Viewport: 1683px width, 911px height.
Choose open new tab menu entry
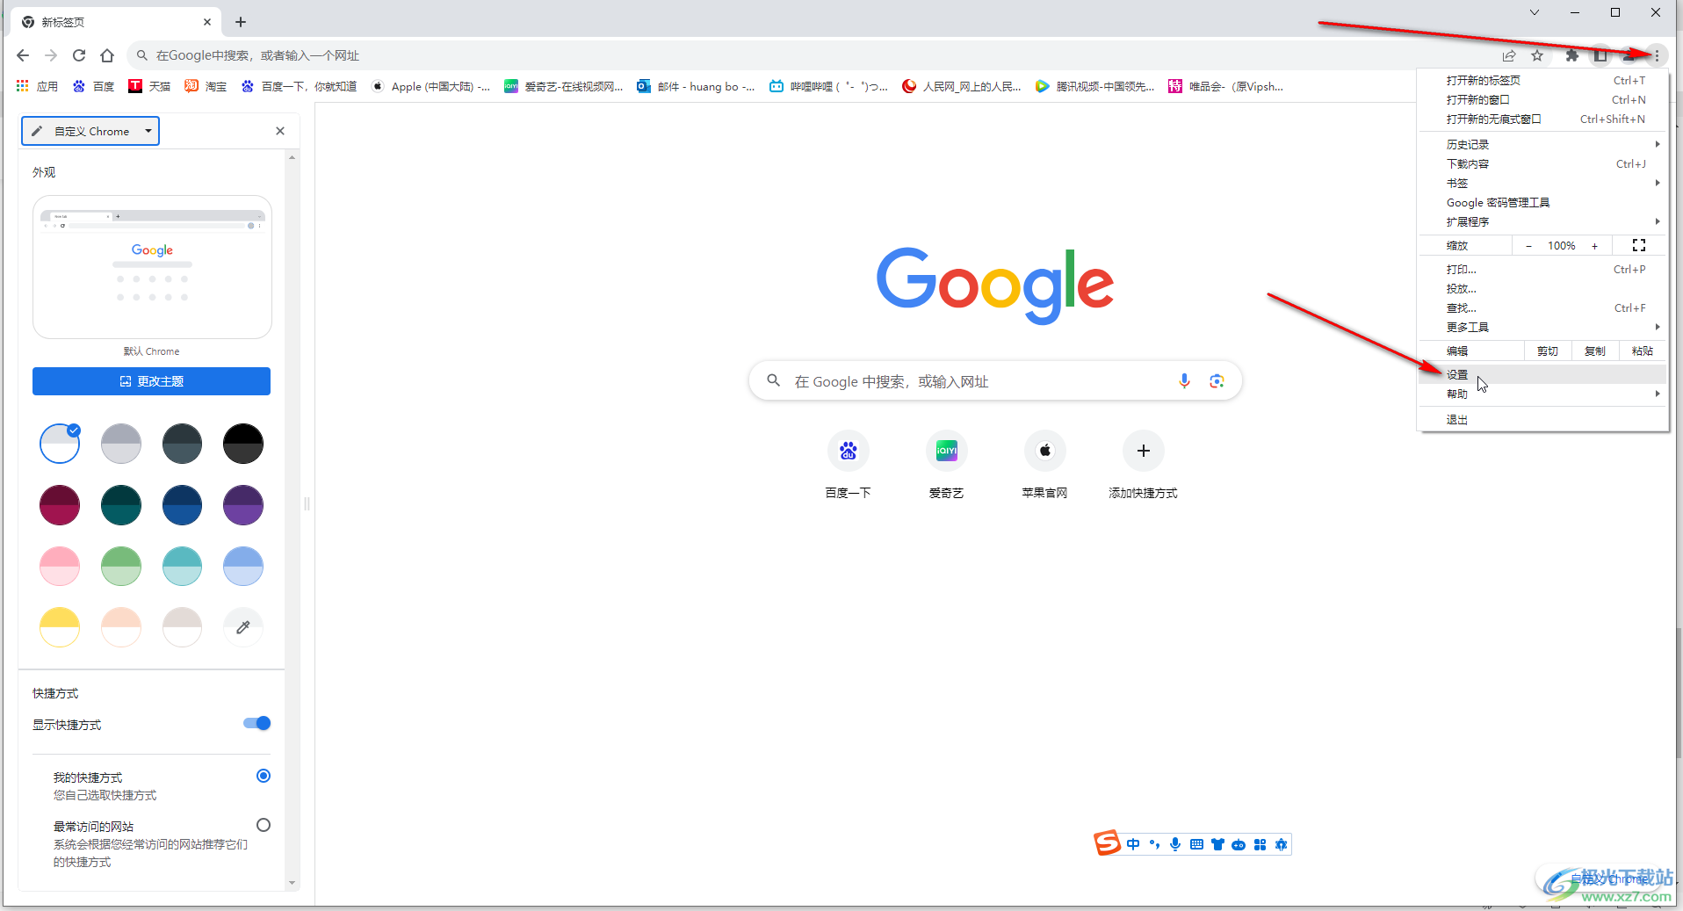[x=1543, y=80]
